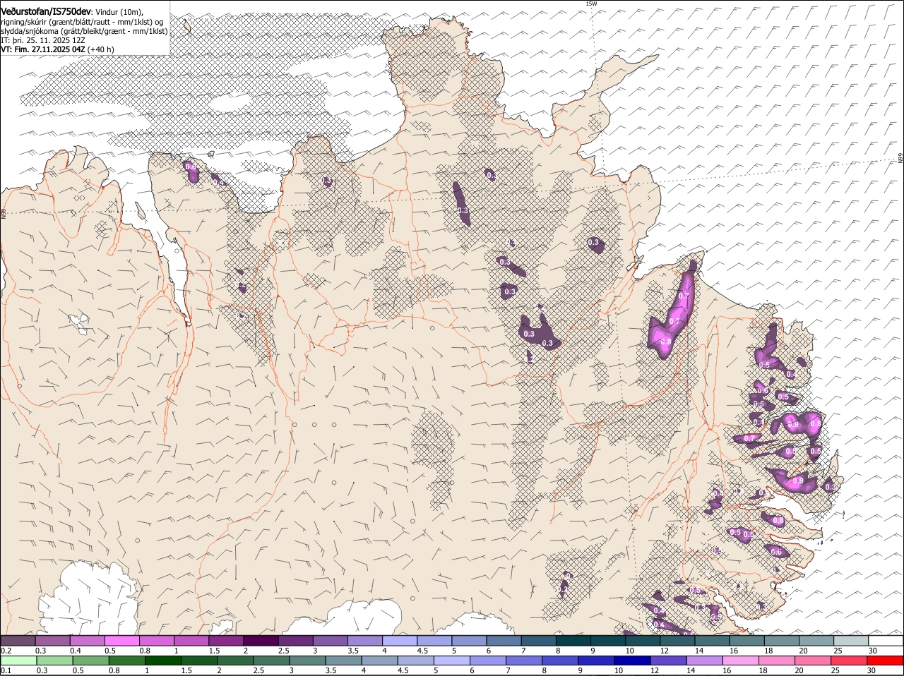Click the bright pink 0.5 swatch in upper legend row
Screen dimensions: 904x676
click(x=122, y=640)
